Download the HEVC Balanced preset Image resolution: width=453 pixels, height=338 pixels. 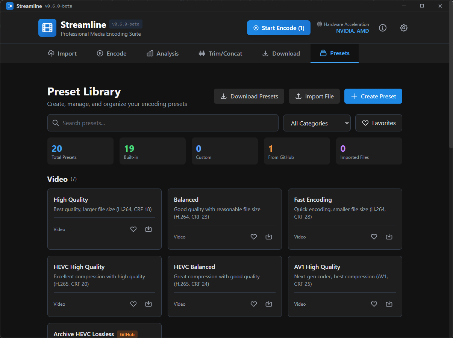(268, 304)
